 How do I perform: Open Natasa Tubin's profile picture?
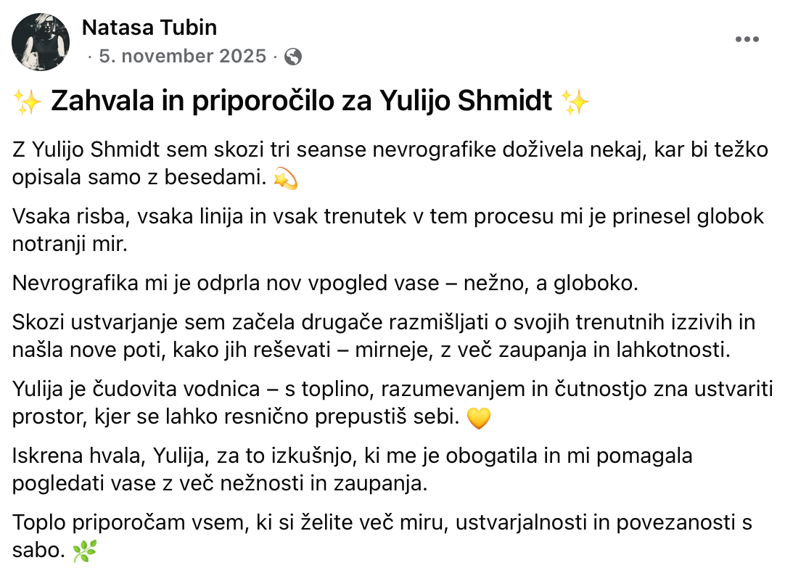click(41, 41)
